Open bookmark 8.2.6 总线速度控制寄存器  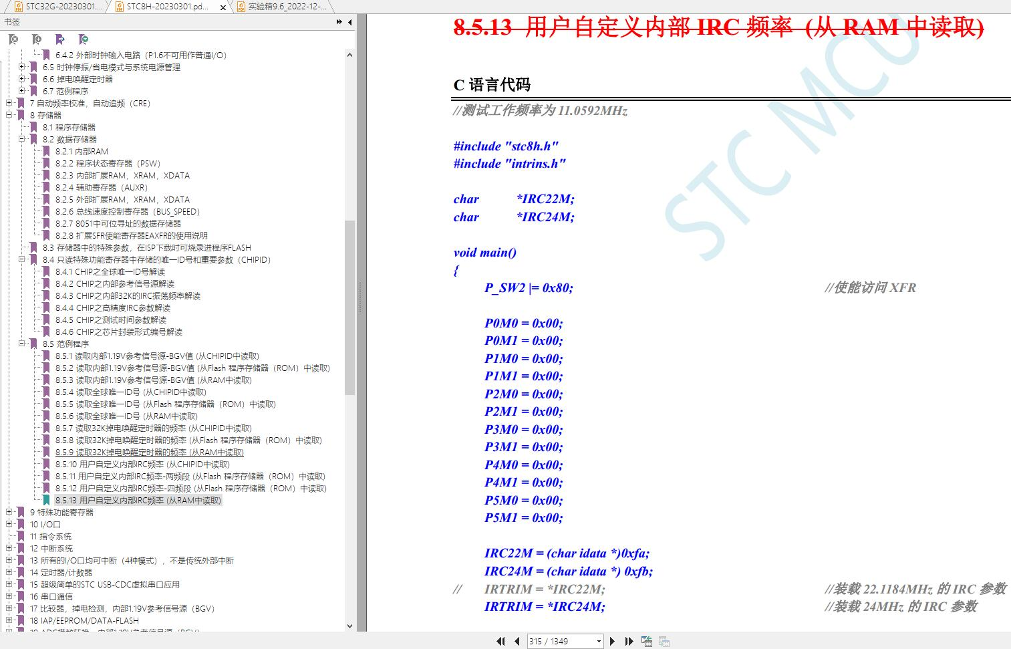coord(128,212)
